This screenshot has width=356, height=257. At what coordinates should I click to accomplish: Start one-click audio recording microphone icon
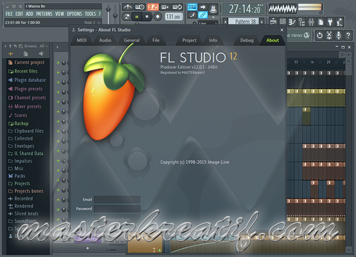click(339, 35)
